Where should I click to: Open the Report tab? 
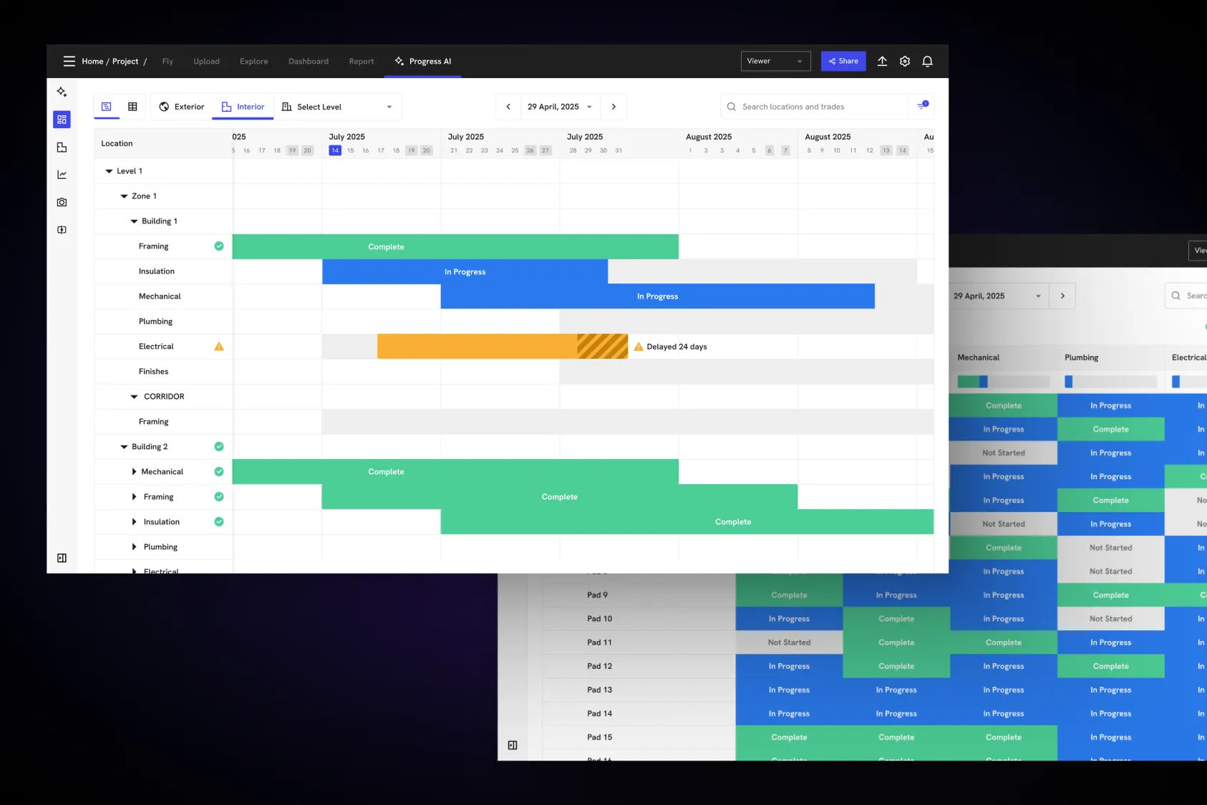tap(362, 62)
